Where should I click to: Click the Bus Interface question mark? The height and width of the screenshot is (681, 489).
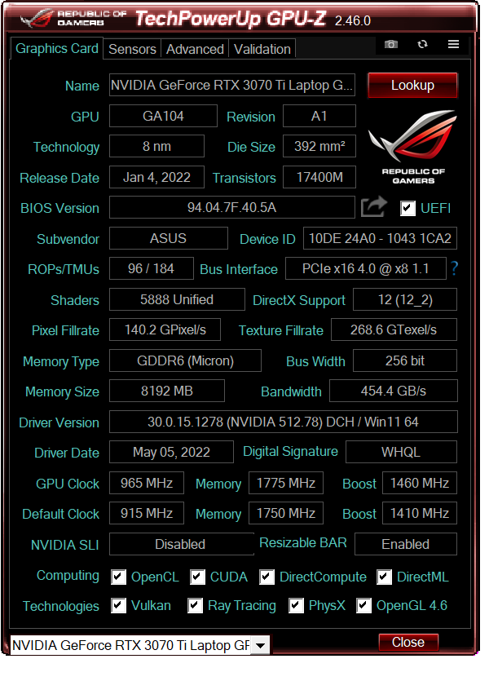(x=454, y=268)
